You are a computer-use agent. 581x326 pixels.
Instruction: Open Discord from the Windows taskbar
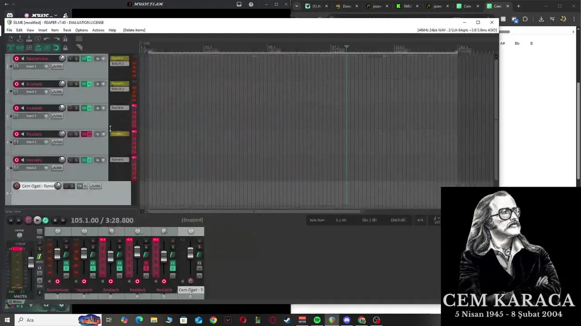click(x=347, y=320)
